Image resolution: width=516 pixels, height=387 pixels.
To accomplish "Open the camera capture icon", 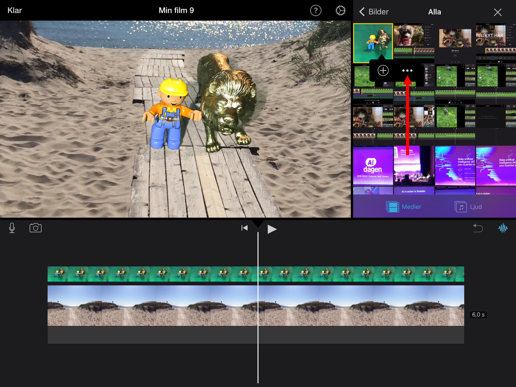I will tap(35, 228).
